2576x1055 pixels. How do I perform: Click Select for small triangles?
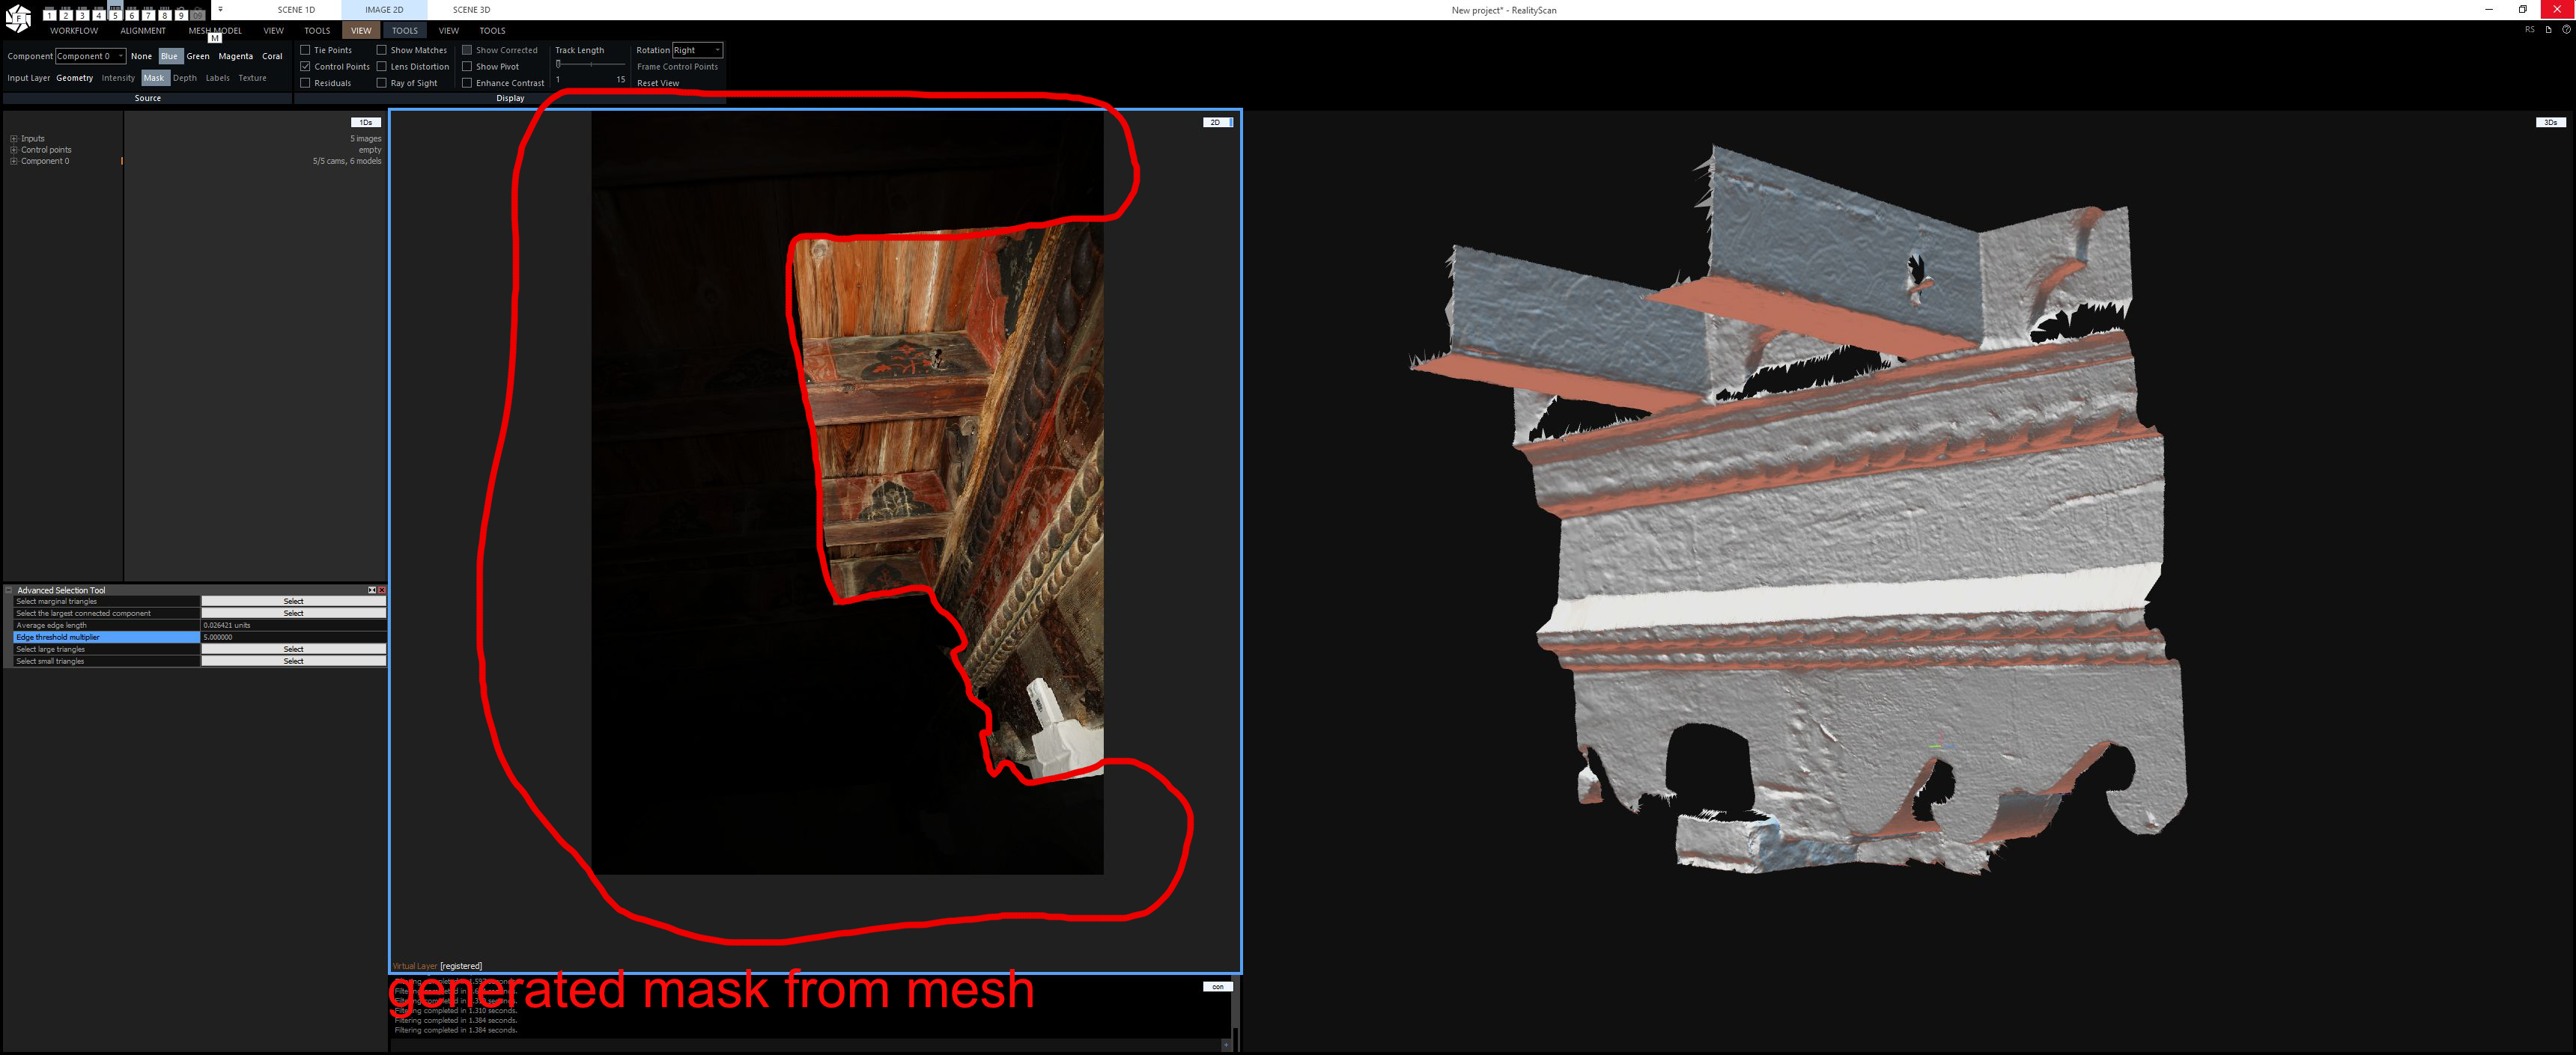coord(293,661)
